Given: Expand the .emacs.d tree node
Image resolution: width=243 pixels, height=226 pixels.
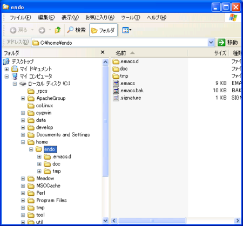Looking at the screenshot, I should coord(39,156).
